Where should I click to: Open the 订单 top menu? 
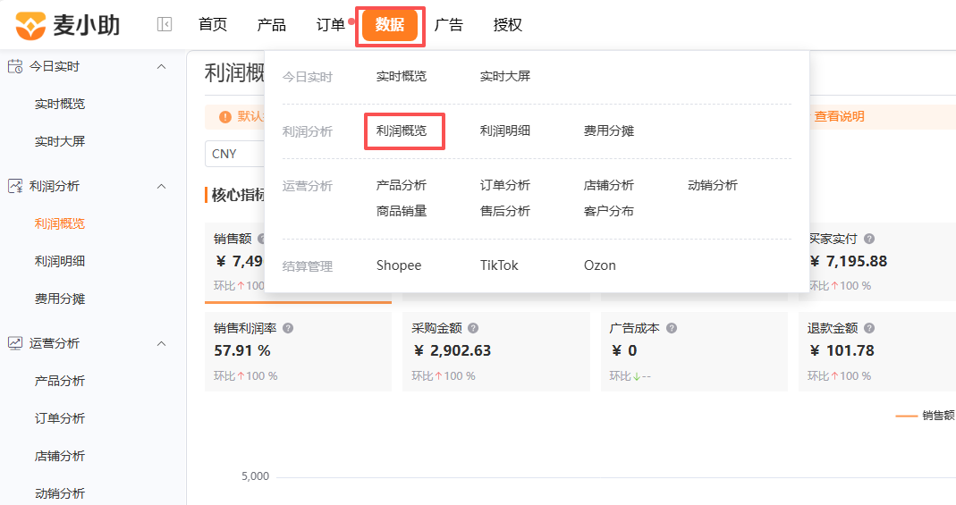(331, 24)
